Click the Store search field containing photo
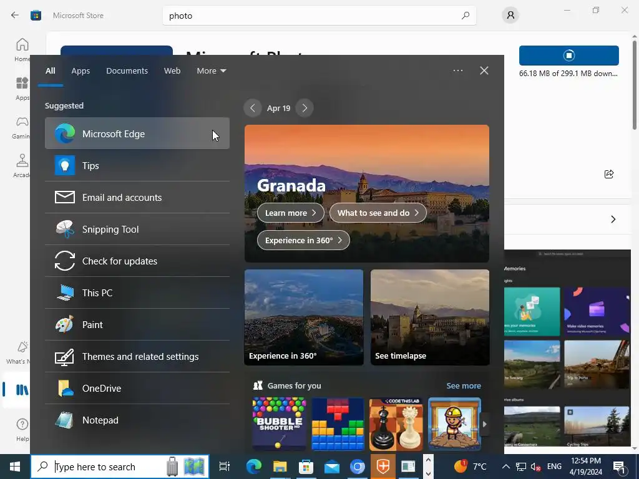The width and height of the screenshot is (639, 479). (319, 16)
